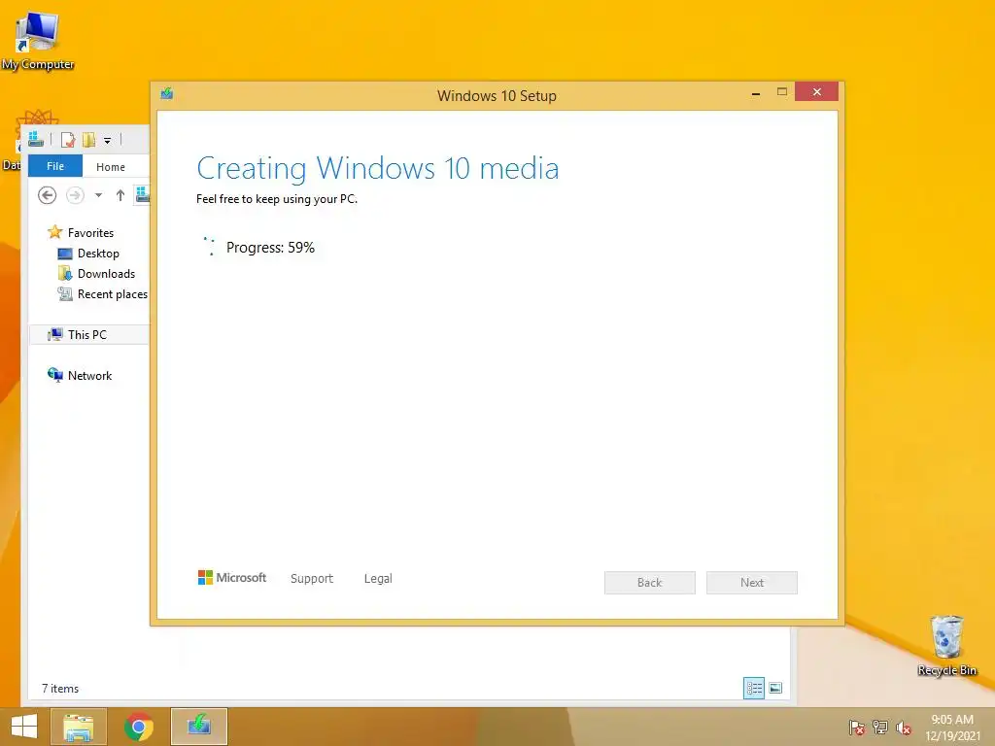Minimize the Windows 10 Setup window
This screenshot has width=995, height=746.
[756, 93]
